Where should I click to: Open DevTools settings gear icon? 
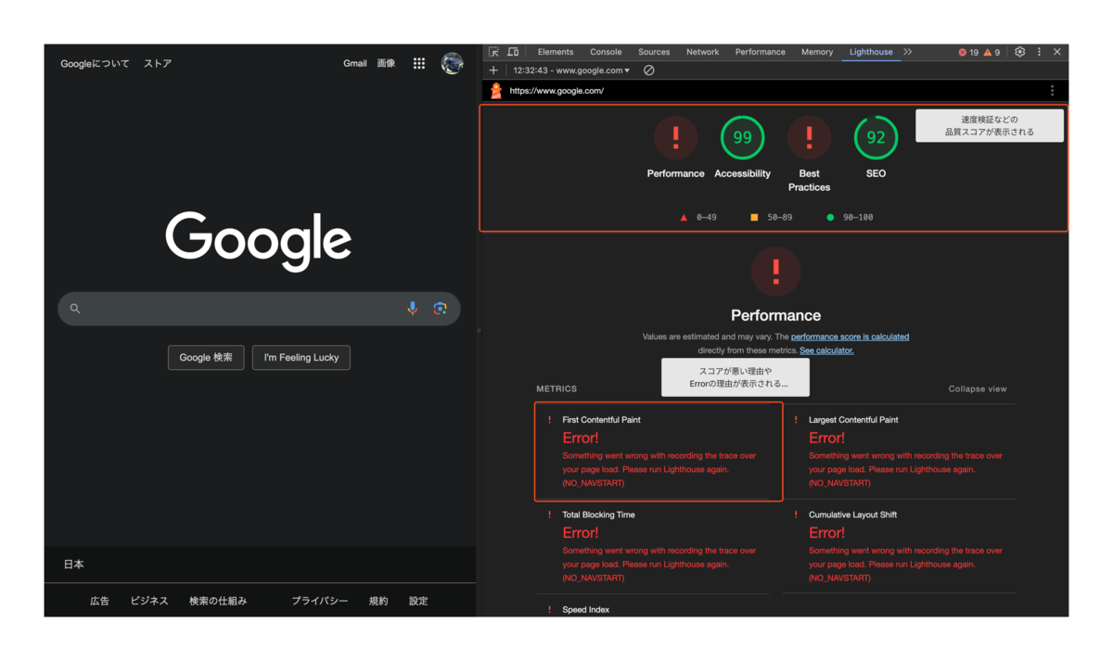click(1019, 52)
